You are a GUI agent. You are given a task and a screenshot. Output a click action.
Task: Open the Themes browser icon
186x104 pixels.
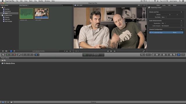pyautogui.click(x=174, y=55)
